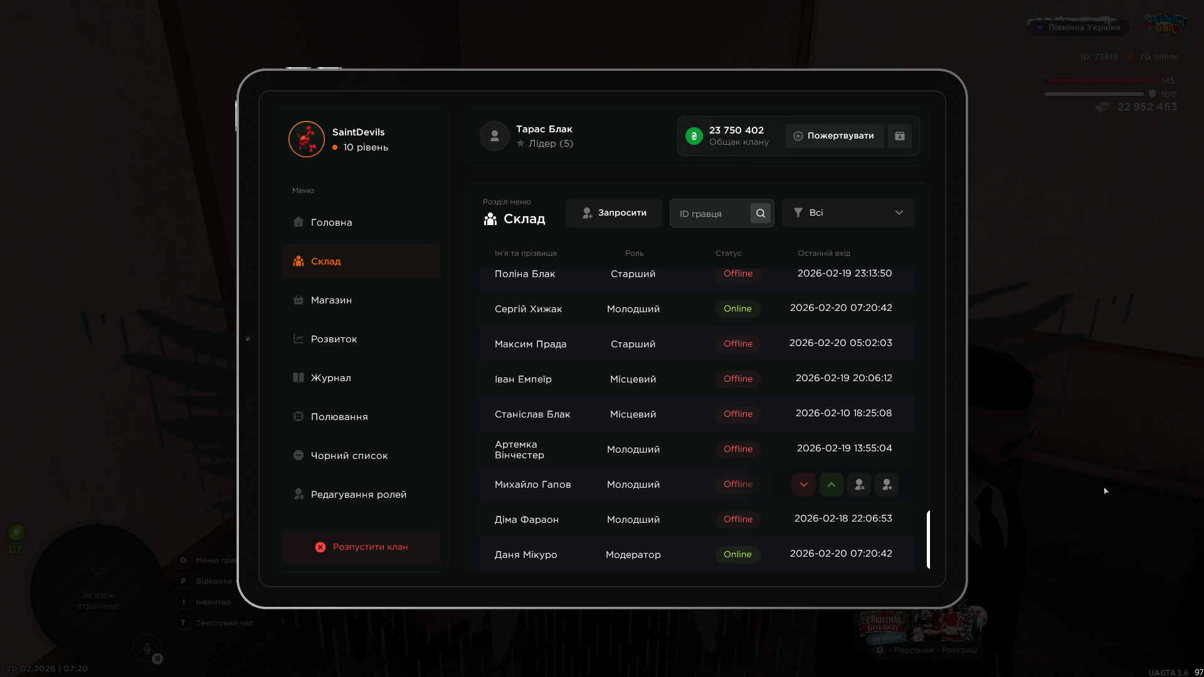Expand filter via chevron arrow
Viewport: 1204px width, 677px height.
click(899, 213)
